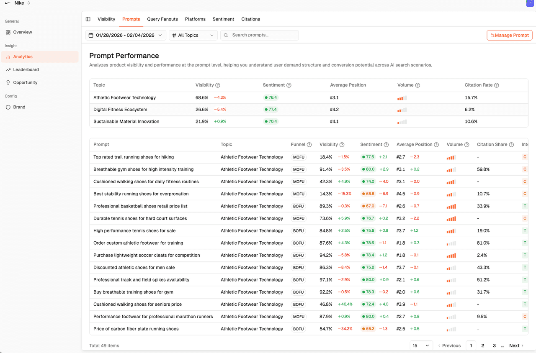Click the Leaderboard trend icon

point(8,70)
